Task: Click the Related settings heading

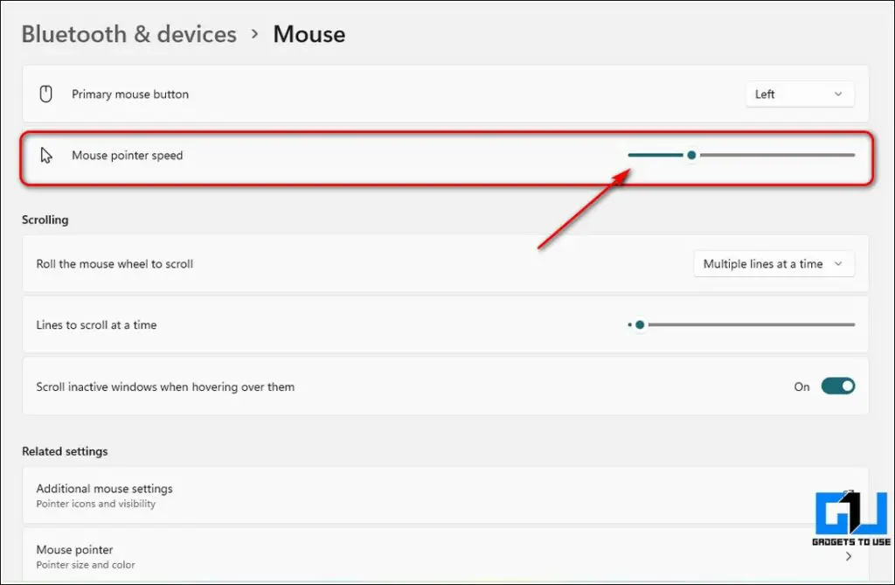Action: coord(65,451)
